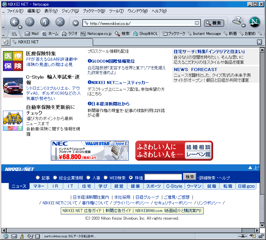Click the 検索 magnifier shortcut in personal toolbar

click(122, 34)
